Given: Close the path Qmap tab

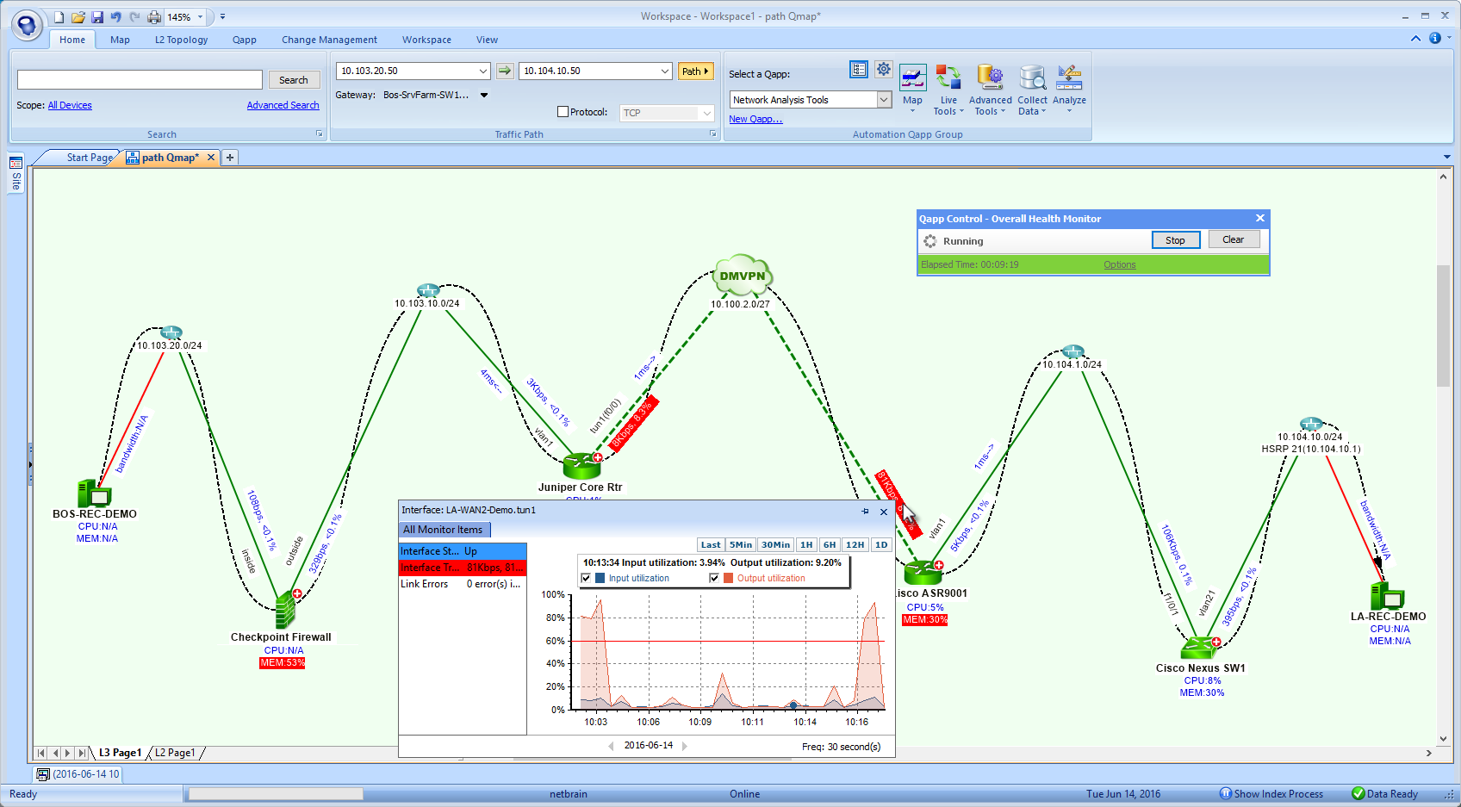Looking at the screenshot, I should click(210, 158).
